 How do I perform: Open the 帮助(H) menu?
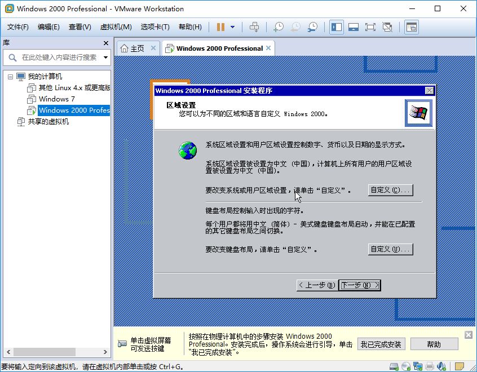190,27
